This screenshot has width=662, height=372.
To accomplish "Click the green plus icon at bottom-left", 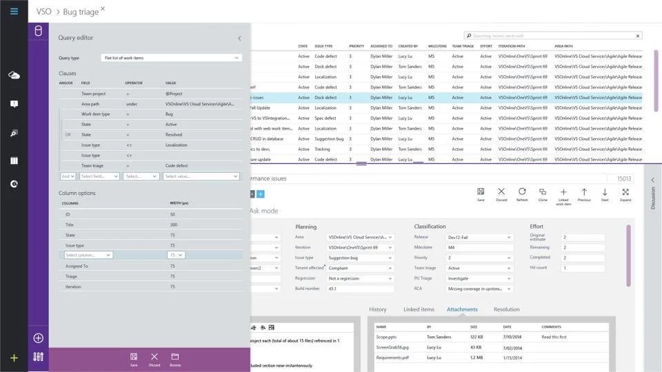I will [x=14, y=358].
